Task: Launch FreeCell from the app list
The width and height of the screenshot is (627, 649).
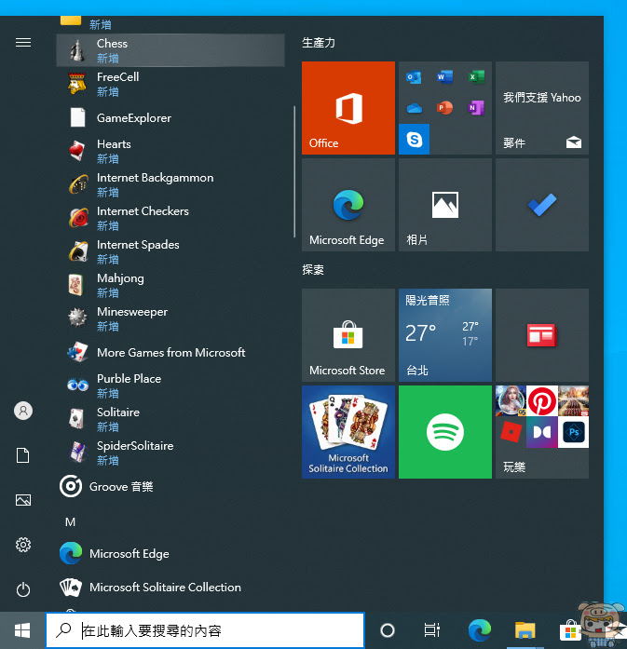Action: [x=170, y=84]
